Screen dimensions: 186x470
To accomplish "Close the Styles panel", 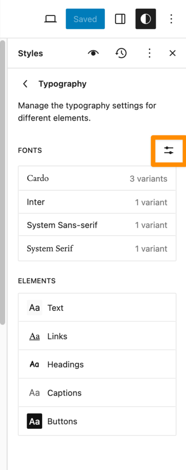I will click(173, 53).
